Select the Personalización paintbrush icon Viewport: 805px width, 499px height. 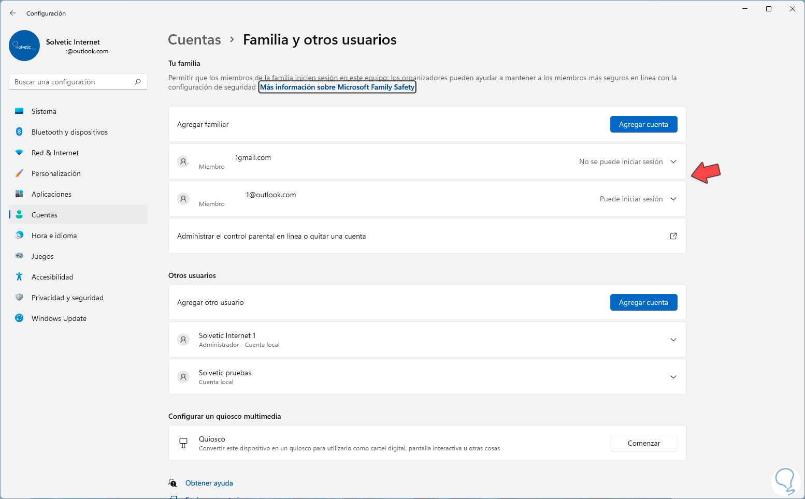[19, 173]
